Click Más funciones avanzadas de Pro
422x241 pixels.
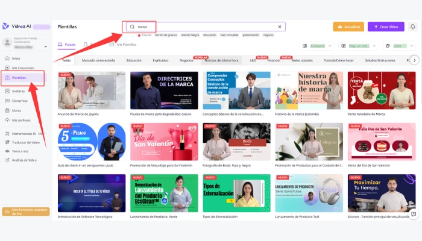click(26, 211)
